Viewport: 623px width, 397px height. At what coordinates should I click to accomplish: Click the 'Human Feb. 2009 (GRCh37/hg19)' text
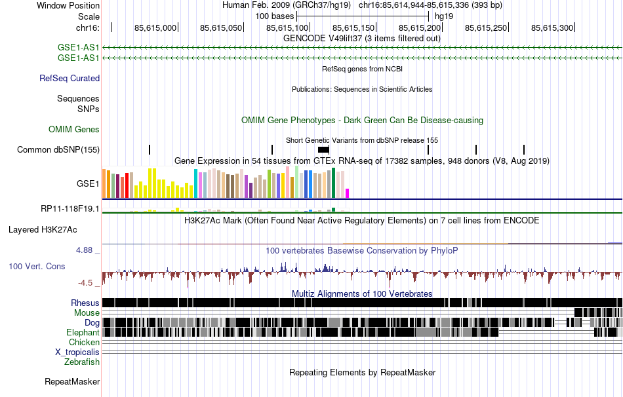click(287, 5)
